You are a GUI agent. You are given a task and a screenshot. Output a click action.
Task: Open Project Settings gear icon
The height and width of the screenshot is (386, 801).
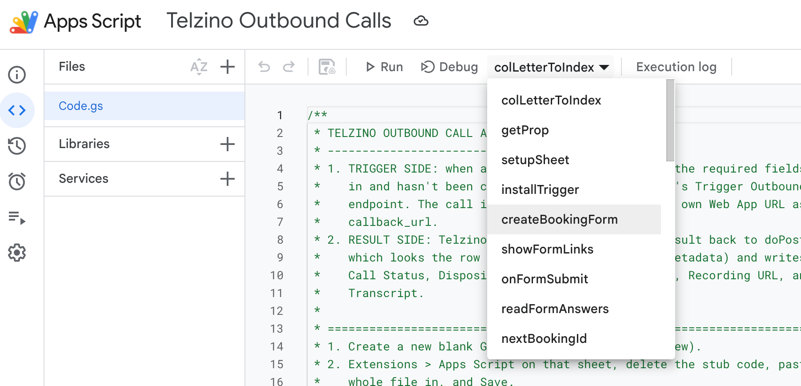click(17, 253)
